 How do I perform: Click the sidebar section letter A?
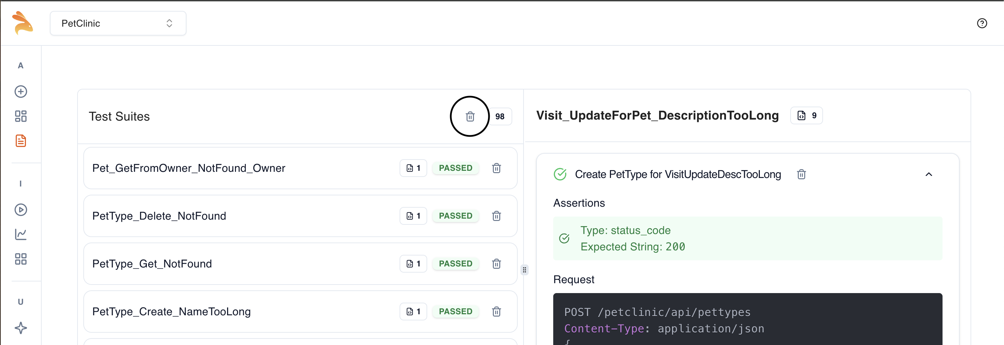click(20, 66)
